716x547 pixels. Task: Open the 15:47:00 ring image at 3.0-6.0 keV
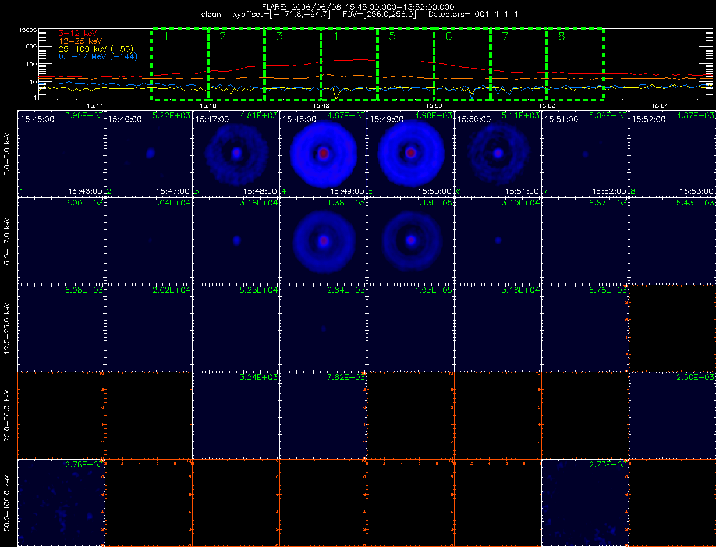pyautogui.click(x=236, y=153)
